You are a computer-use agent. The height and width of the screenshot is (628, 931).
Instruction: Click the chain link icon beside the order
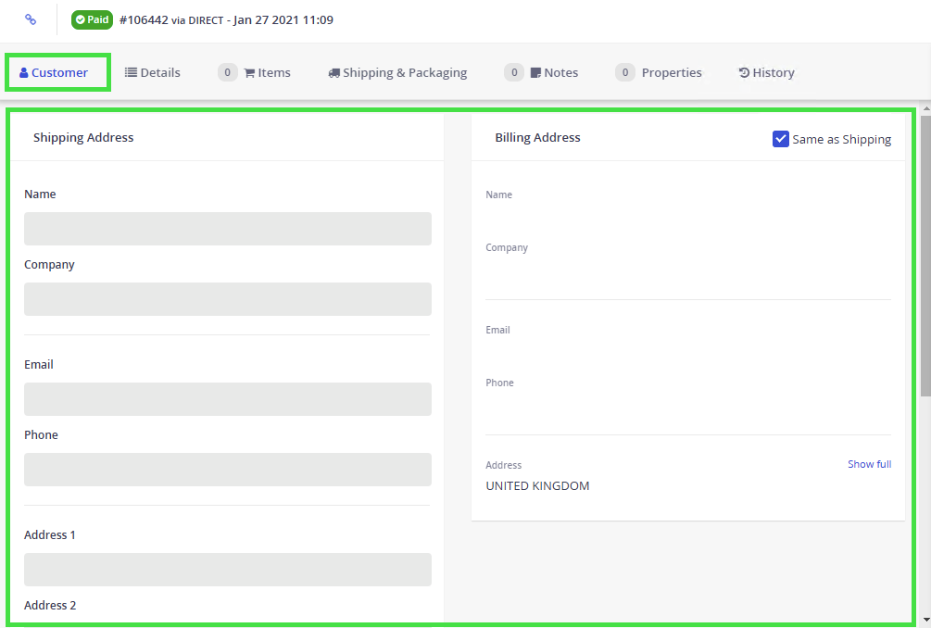(31, 19)
